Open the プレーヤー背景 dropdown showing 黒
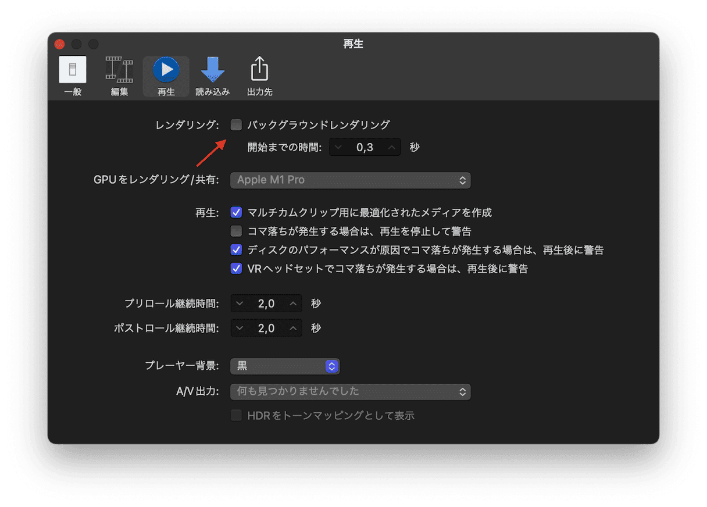 (x=285, y=366)
